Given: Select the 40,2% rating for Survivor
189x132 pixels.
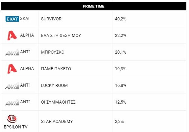Looking at the screenshot, I should coord(121,19).
